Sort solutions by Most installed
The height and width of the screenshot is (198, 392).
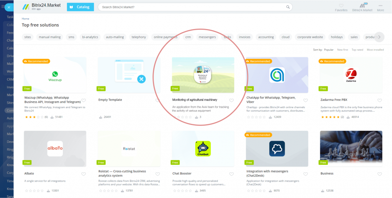[x=375, y=50]
